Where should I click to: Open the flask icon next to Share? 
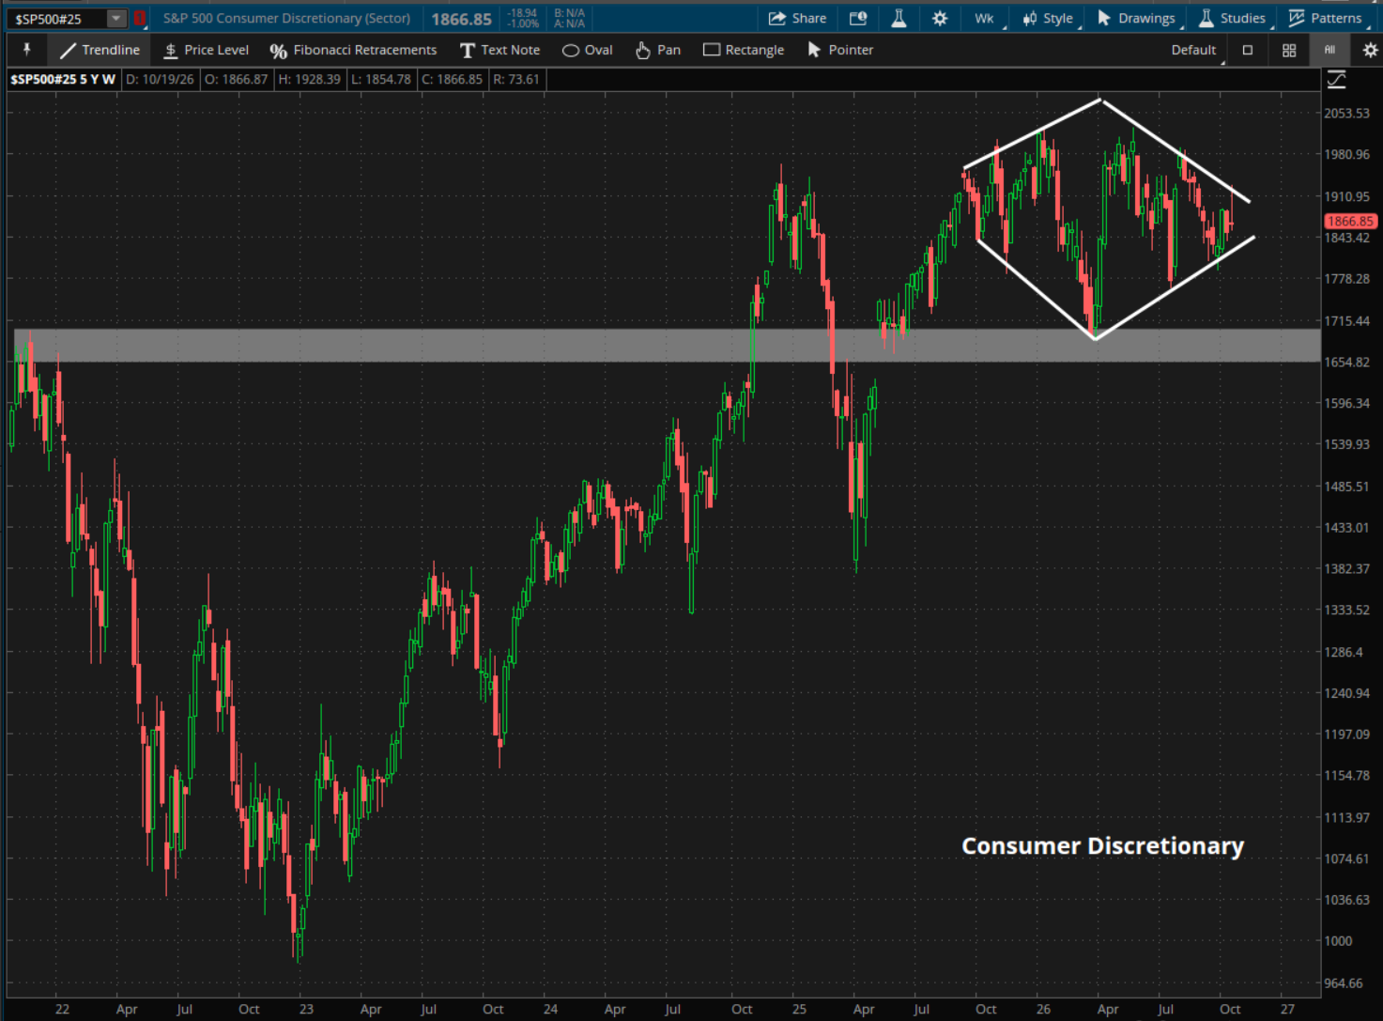899,18
